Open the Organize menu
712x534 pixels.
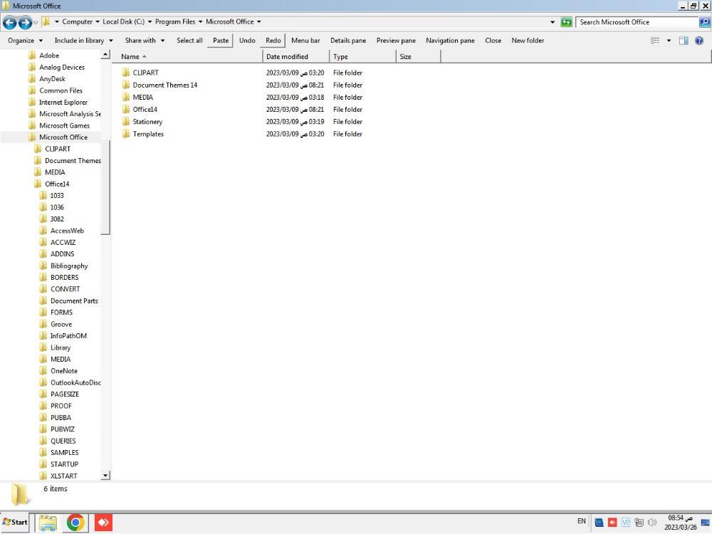click(25, 41)
